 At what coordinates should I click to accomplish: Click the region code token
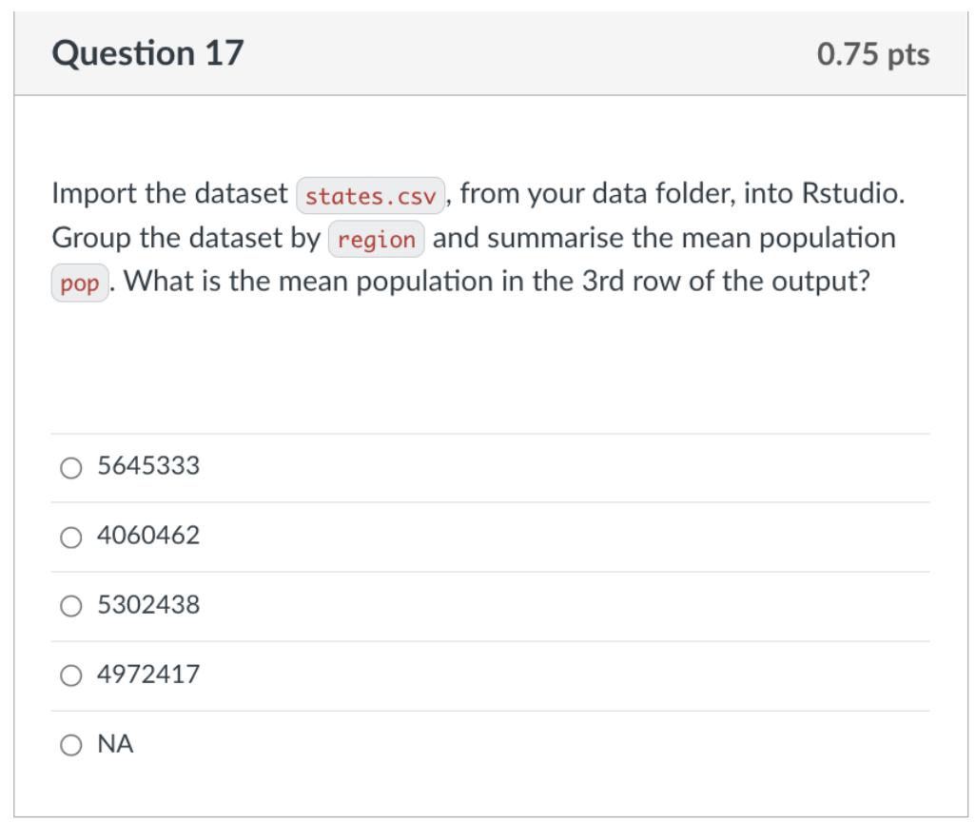[x=377, y=239]
